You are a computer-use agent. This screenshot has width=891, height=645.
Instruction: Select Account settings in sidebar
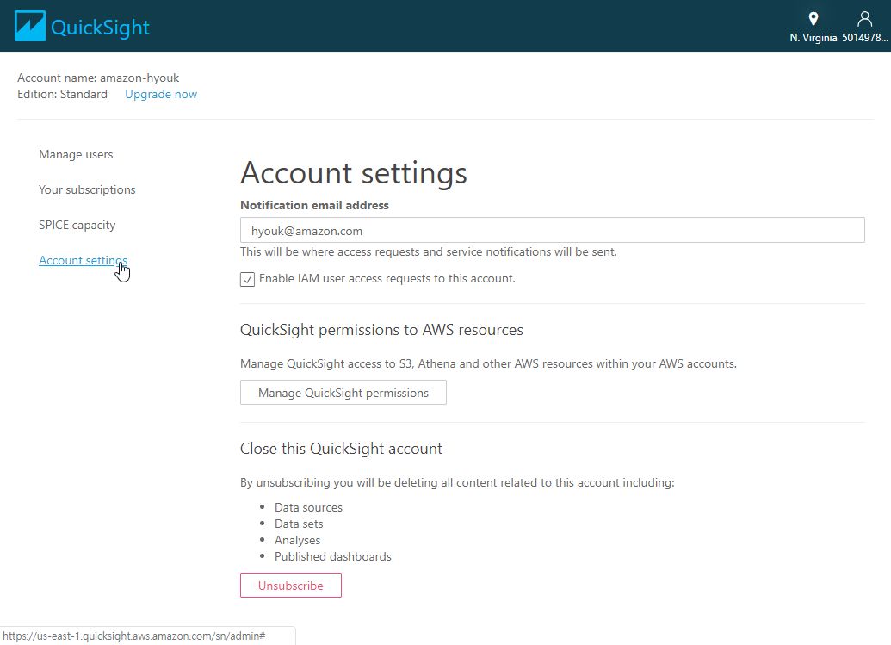(83, 260)
